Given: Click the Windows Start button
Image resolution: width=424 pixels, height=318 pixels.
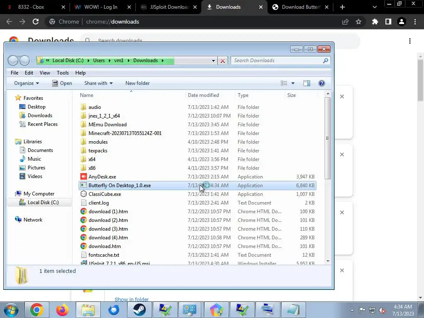Looking at the screenshot, I should pyautogui.click(x=10, y=310).
